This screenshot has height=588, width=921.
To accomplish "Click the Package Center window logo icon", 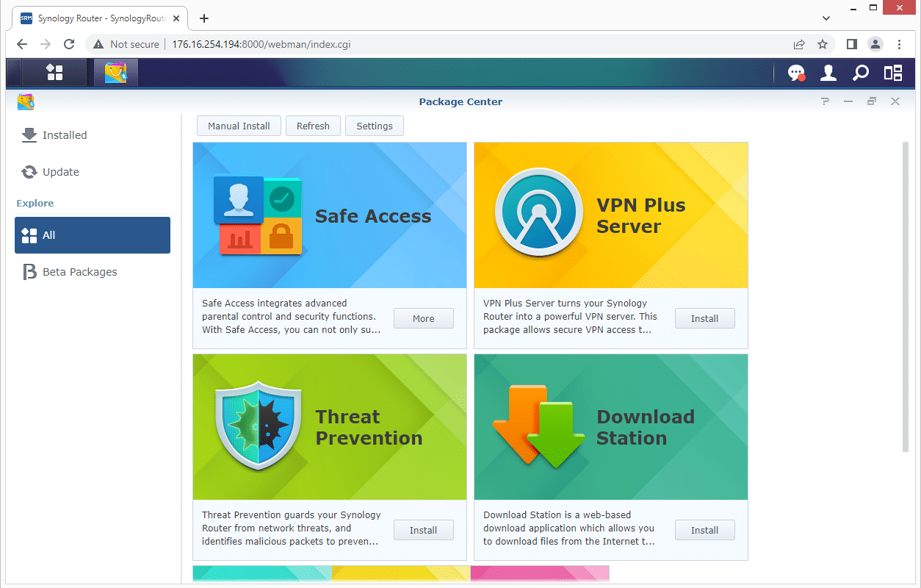I will (26, 101).
